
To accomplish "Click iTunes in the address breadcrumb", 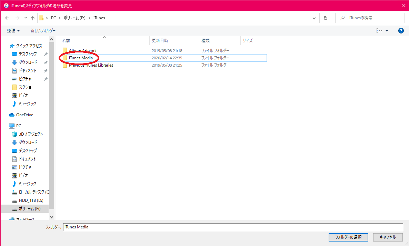I will [99, 18].
